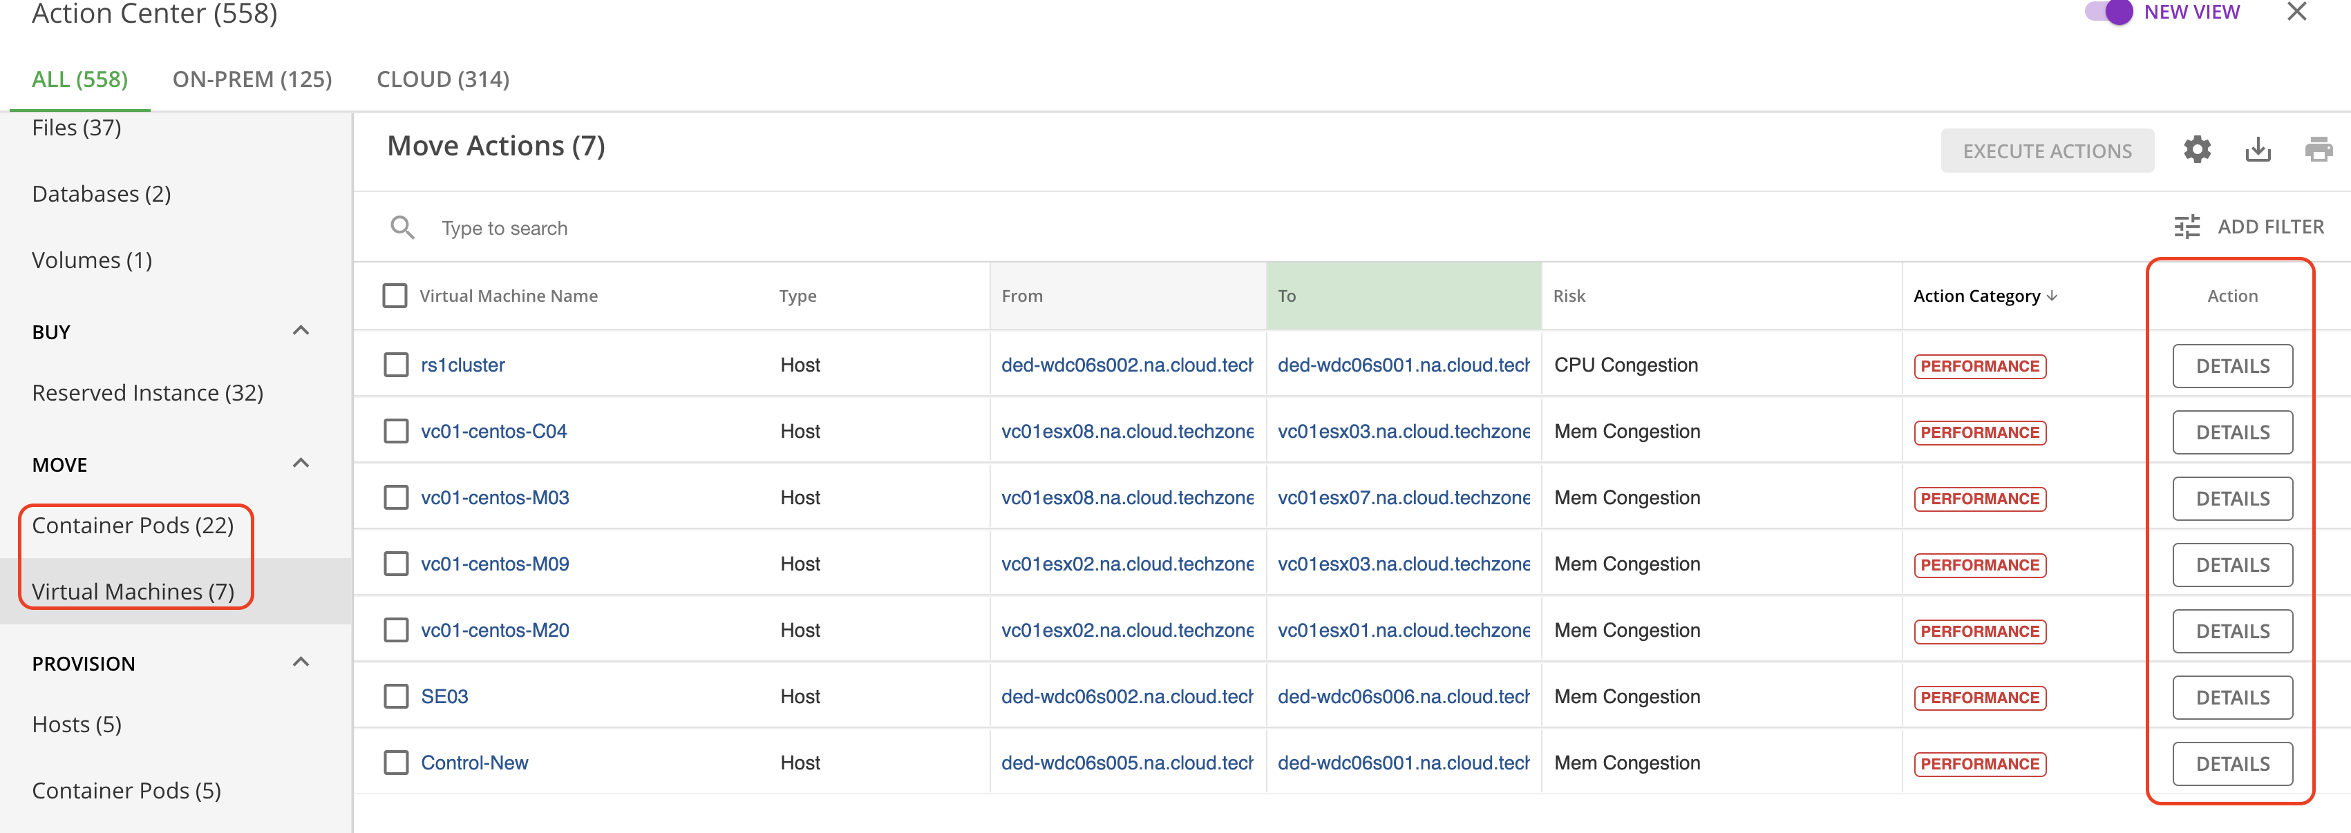This screenshot has height=833, width=2351.
Task: Collapse the MOVE section chevron
Action: coord(300,463)
